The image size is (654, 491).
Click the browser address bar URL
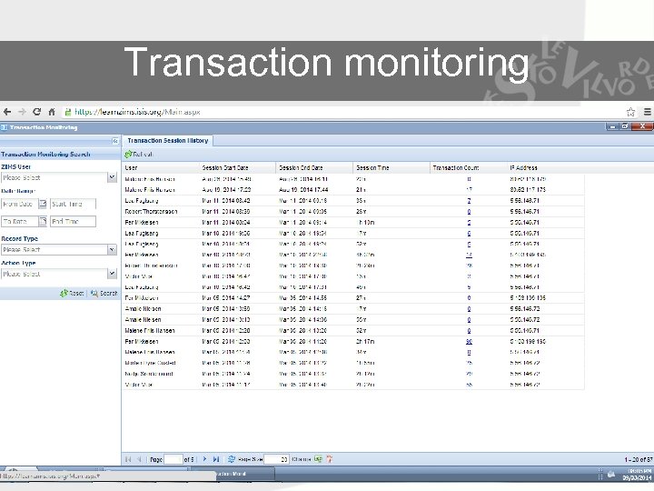pos(138,112)
